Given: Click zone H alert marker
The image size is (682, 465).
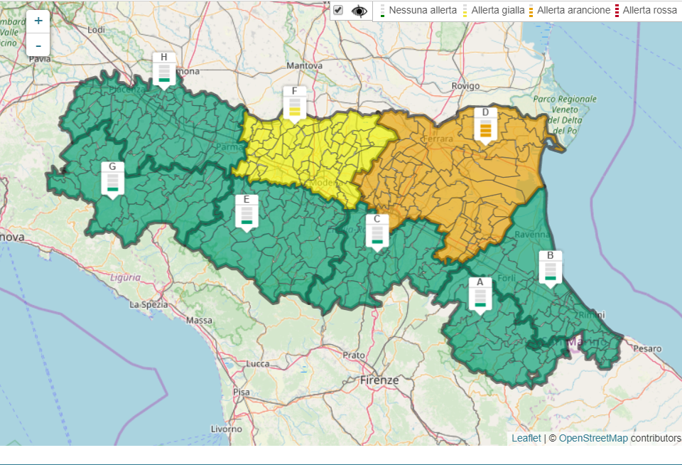Looking at the screenshot, I should pyautogui.click(x=164, y=70).
